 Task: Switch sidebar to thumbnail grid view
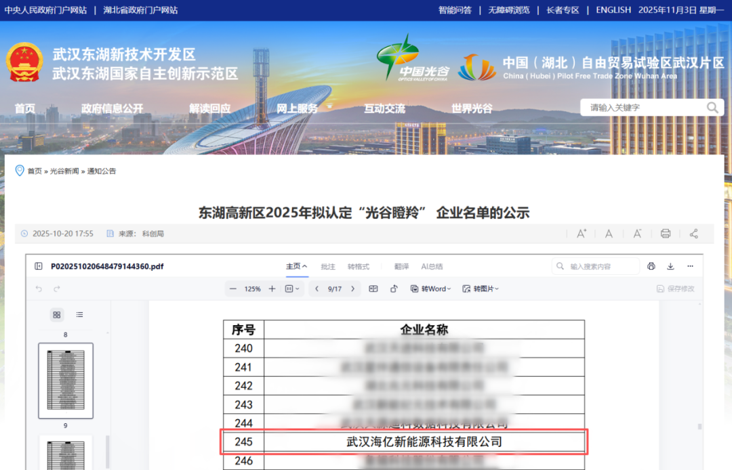tap(57, 314)
